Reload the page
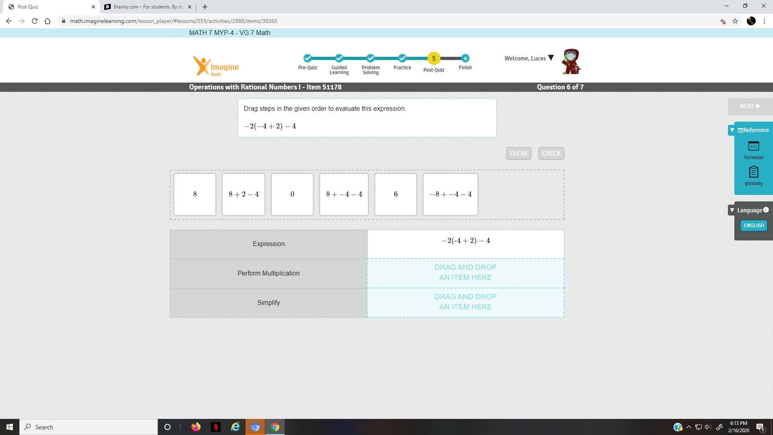 pos(35,21)
